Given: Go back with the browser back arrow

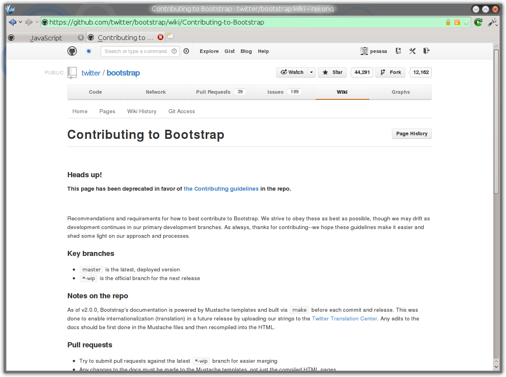Looking at the screenshot, I should (12, 22).
